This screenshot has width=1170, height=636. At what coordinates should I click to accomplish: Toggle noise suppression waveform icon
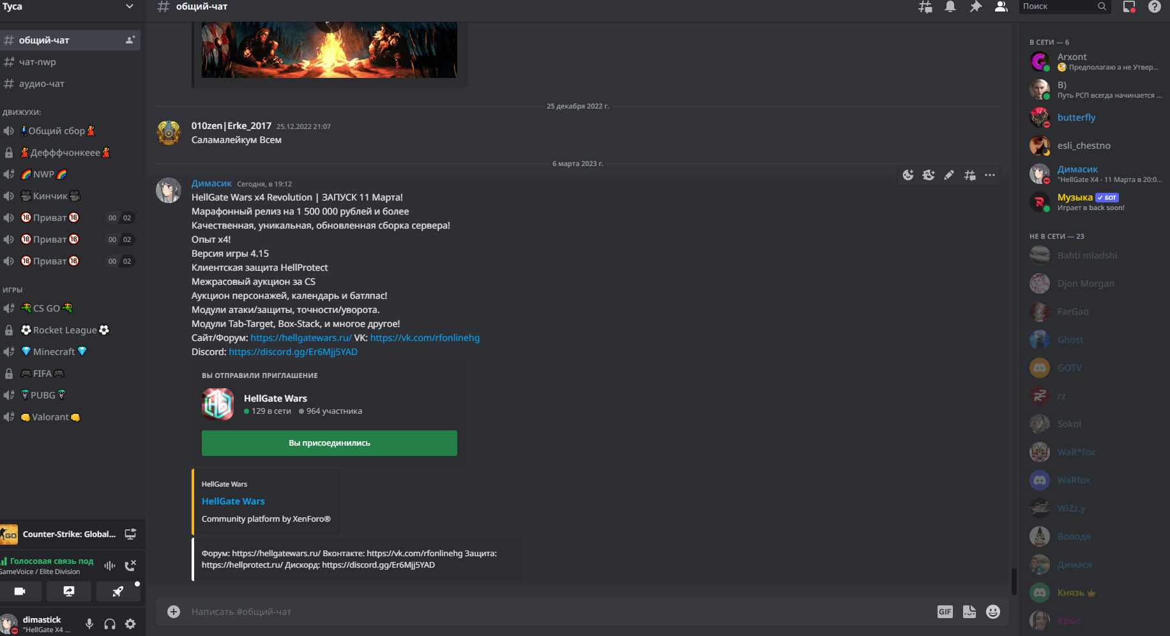[x=110, y=566]
